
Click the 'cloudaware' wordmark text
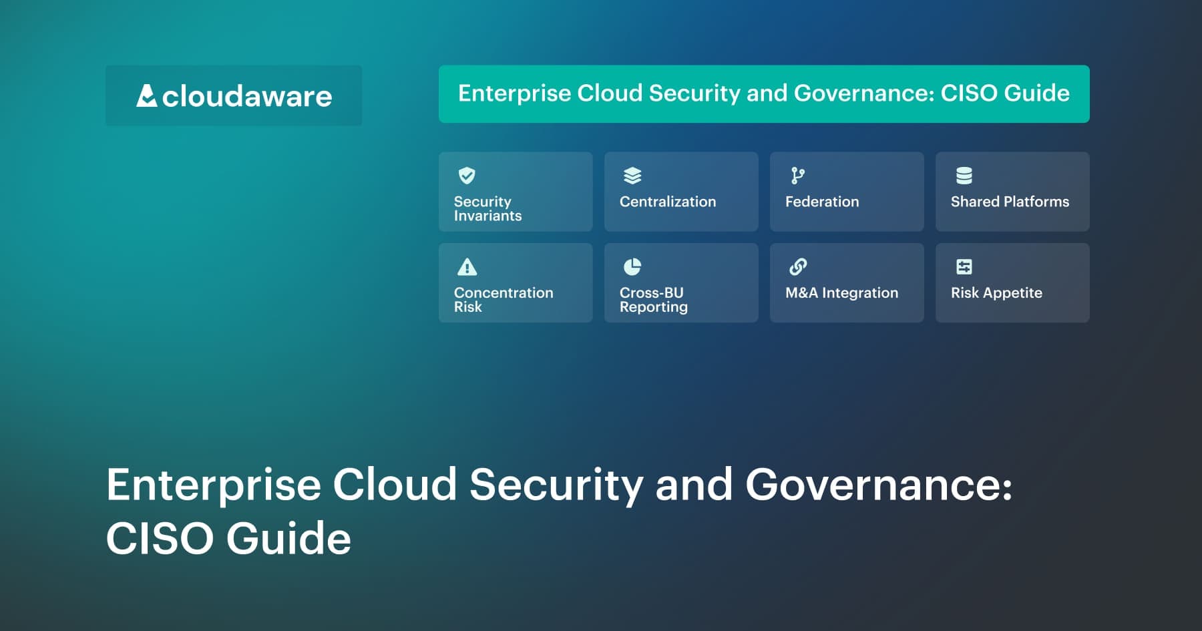click(x=247, y=96)
